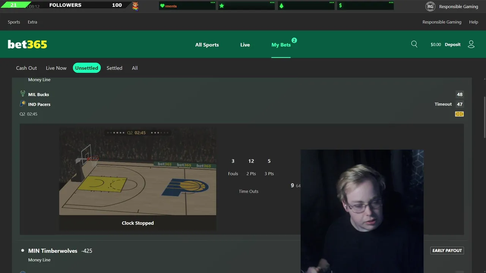Click the IND Pacers team logo
This screenshot has height=273, width=486.
coord(23,104)
